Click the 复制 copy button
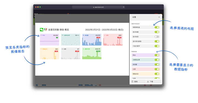198x103 pixels. pos(138,82)
